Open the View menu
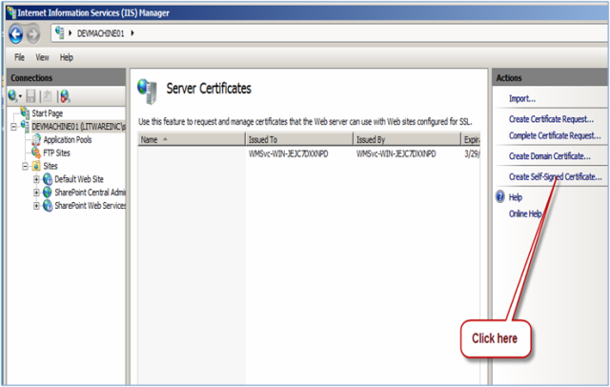Viewport: 610px width, 387px height. (42, 57)
